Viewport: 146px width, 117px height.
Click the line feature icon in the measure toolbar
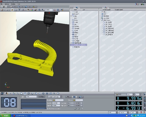(18, 94)
